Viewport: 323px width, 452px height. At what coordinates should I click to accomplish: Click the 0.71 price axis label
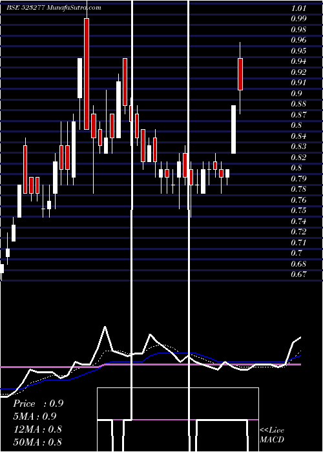tap(298, 243)
